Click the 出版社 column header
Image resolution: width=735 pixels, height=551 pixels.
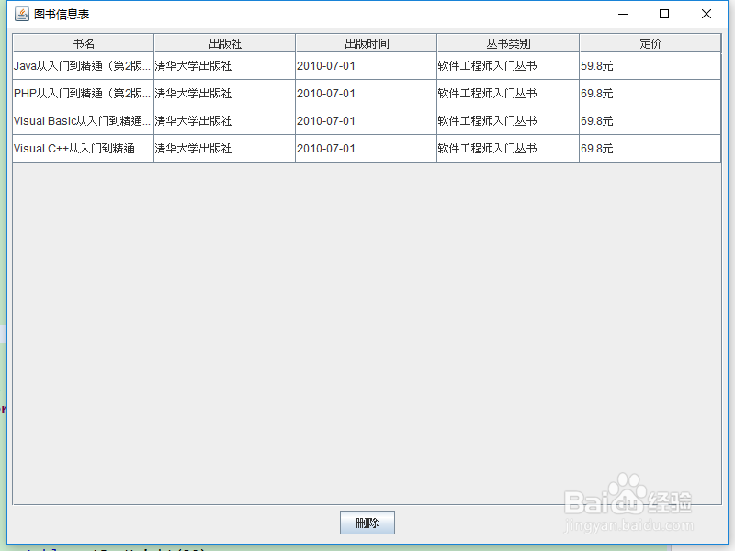coord(224,42)
